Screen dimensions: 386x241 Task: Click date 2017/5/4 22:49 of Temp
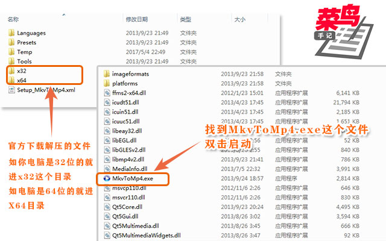[x=145, y=52]
